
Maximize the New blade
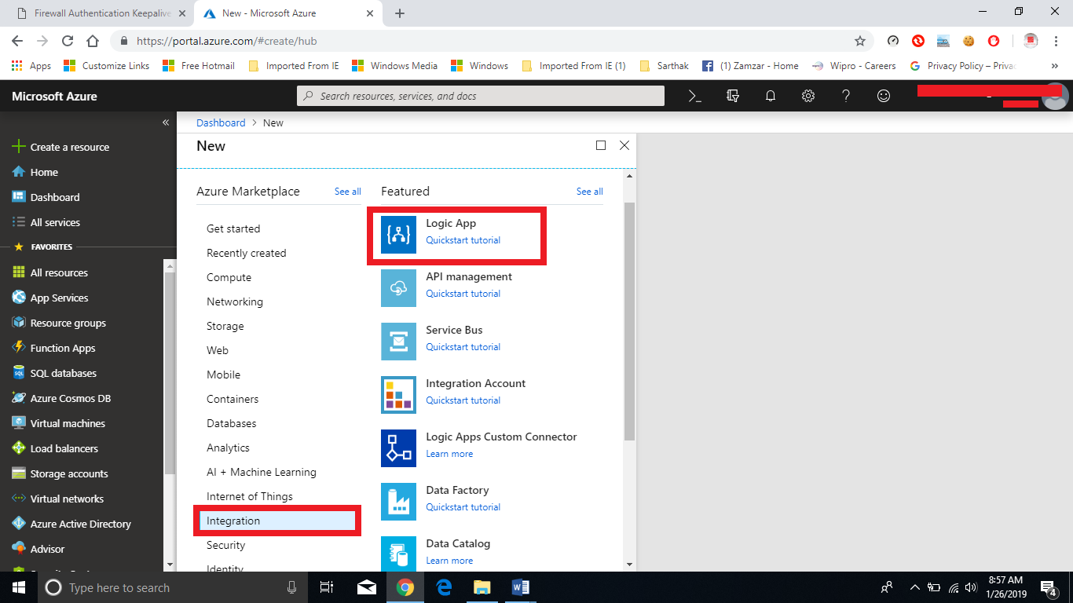click(x=601, y=145)
